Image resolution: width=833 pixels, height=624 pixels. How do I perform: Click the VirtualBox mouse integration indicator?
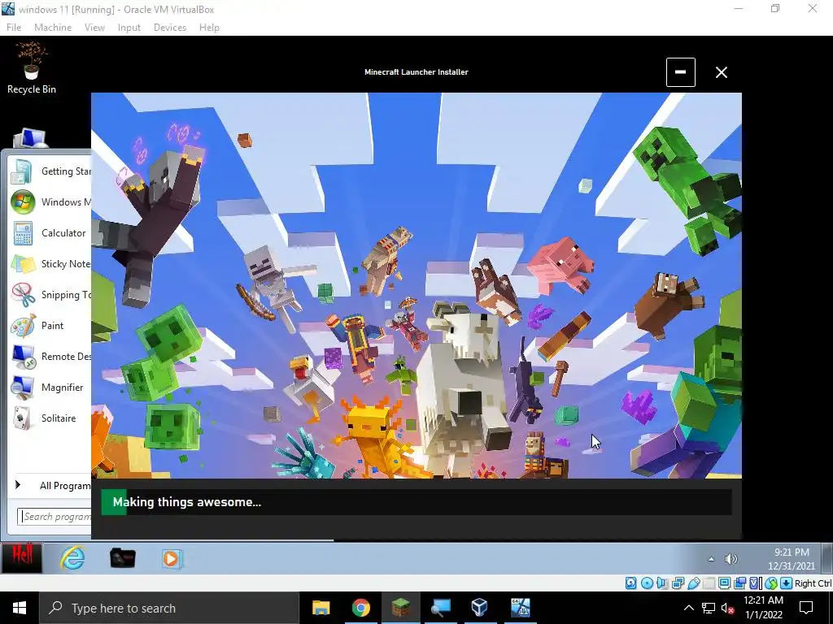(771, 583)
